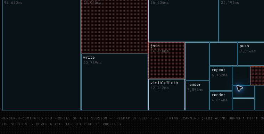This screenshot has width=264, height=134.
Task: Select unlabeled tile immediately left of push
Action: pos(223,54)
